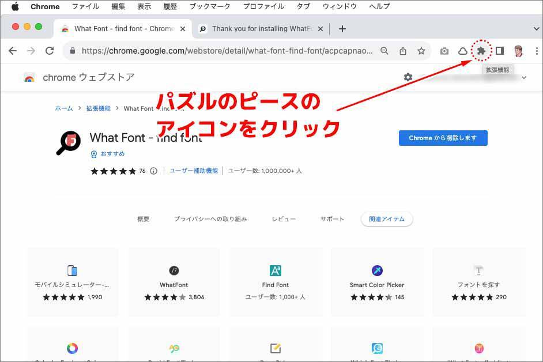Screen dimensions: 543x362
Task: Click the share page icon in address bar
Action: coord(403,51)
